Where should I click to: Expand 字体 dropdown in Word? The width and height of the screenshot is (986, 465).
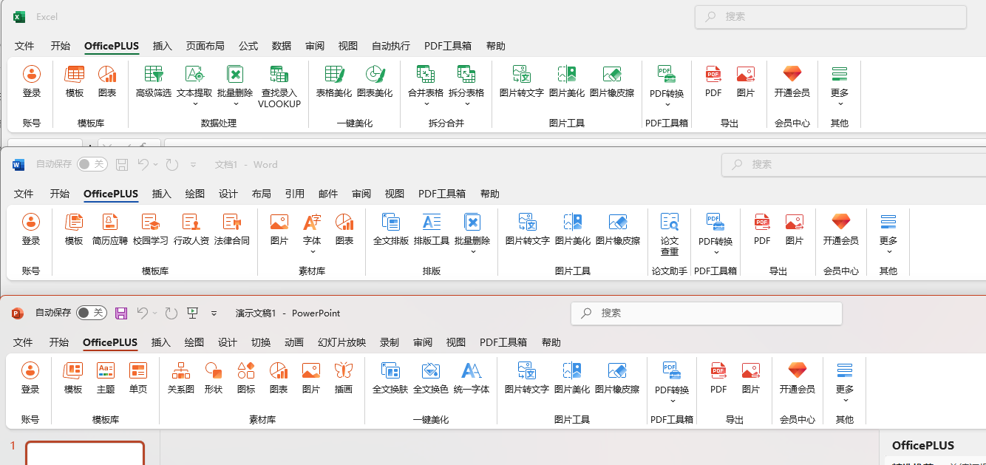click(312, 252)
